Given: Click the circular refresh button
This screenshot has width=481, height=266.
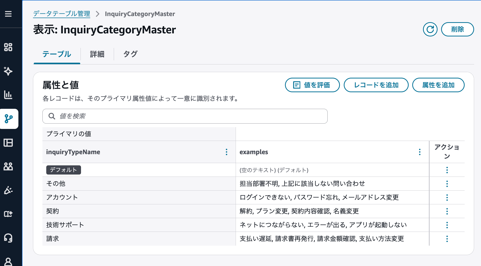Looking at the screenshot, I should (x=430, y=29).
